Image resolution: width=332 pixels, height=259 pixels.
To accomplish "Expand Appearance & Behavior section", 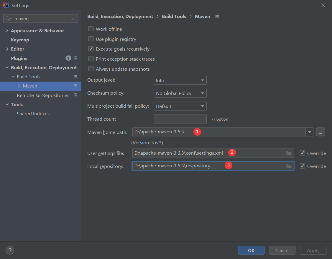I will pos(7,30).
